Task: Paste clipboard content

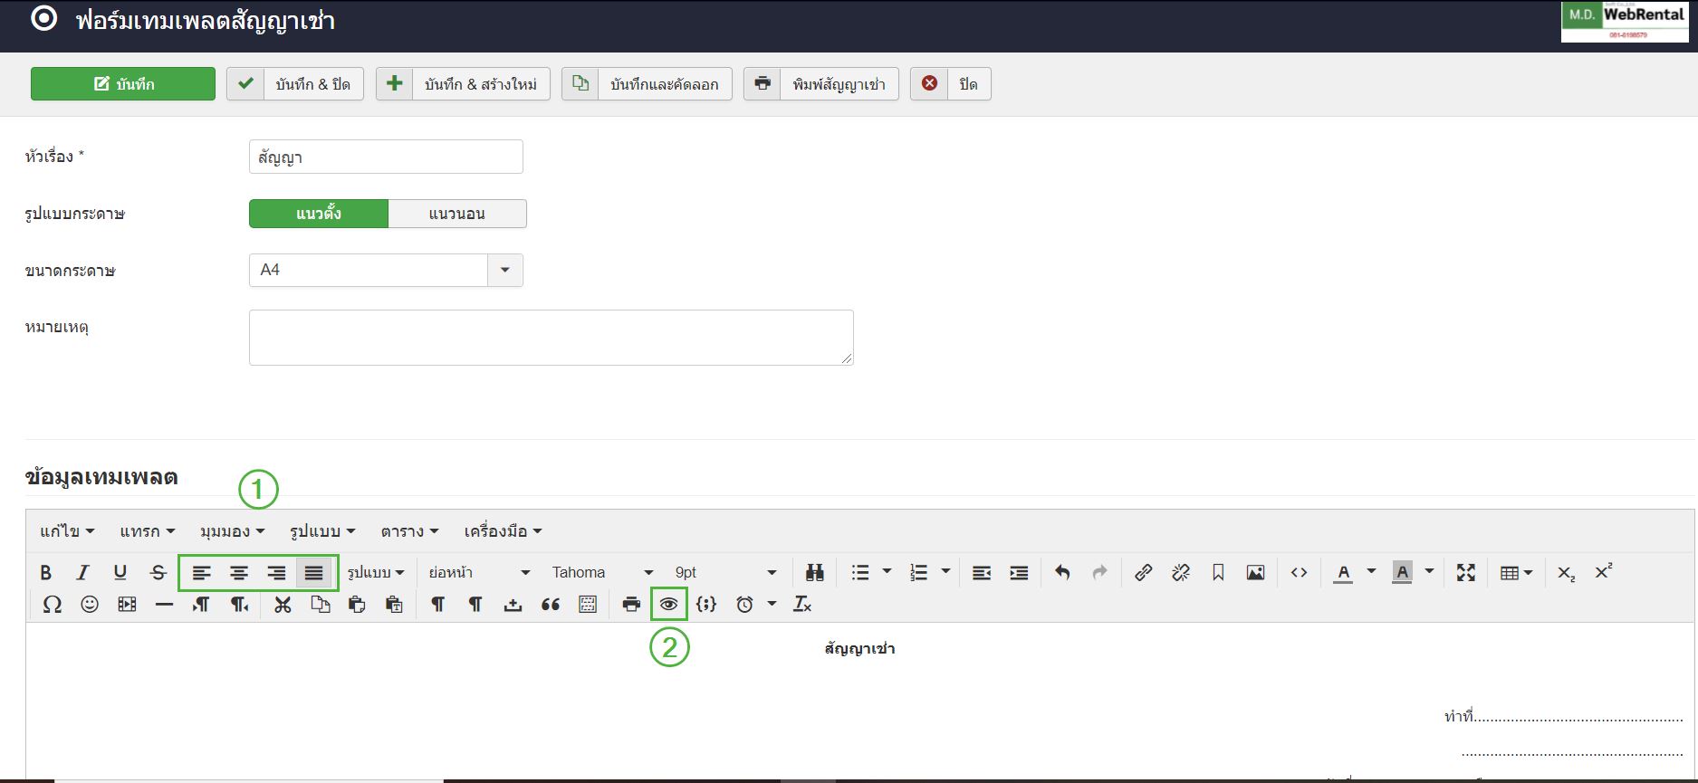Action: [357, 604]
